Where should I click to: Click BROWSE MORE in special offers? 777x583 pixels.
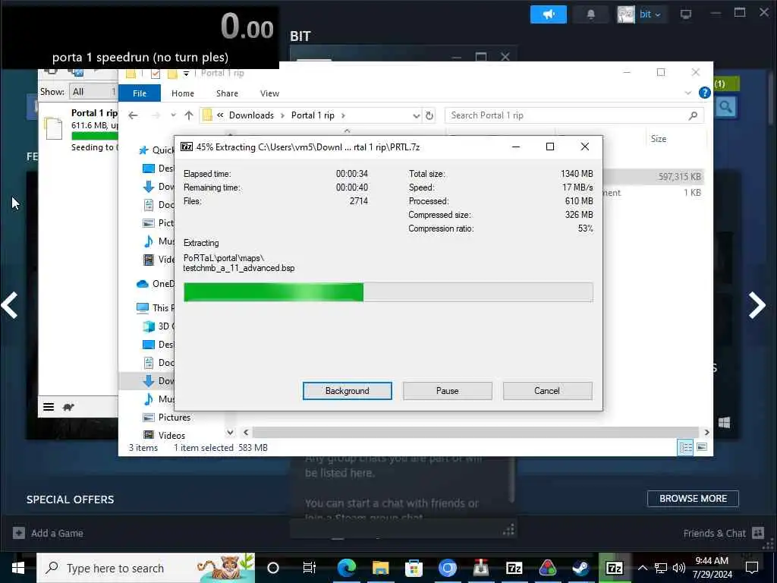(x=693, y=499)
